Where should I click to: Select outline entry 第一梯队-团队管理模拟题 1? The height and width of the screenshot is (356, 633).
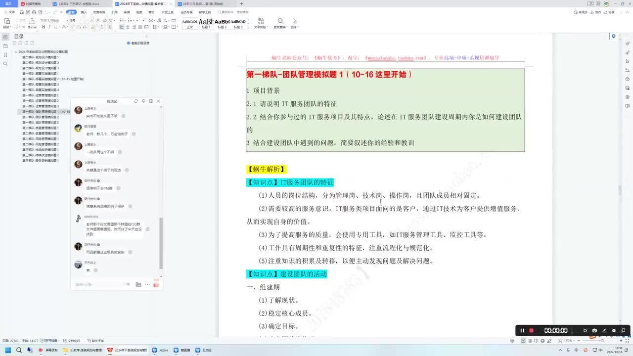[46, 112]
